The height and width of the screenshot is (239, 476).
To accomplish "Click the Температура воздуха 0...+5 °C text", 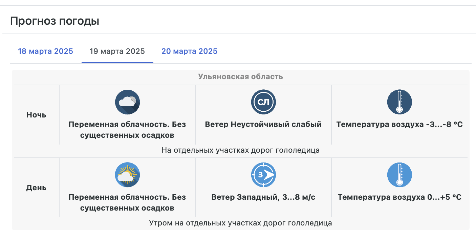I will [399, 197].
